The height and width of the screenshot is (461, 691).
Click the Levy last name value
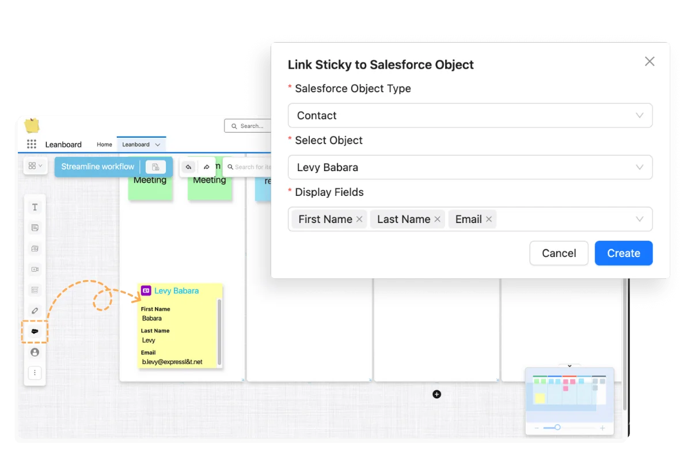[x=149, y=340]
